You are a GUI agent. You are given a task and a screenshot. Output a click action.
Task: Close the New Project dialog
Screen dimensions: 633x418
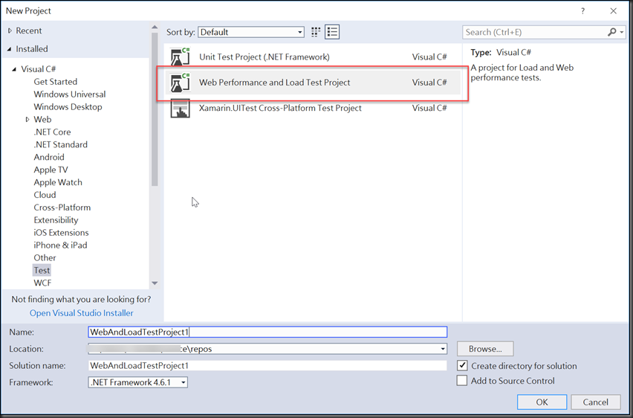click(613, 11)
